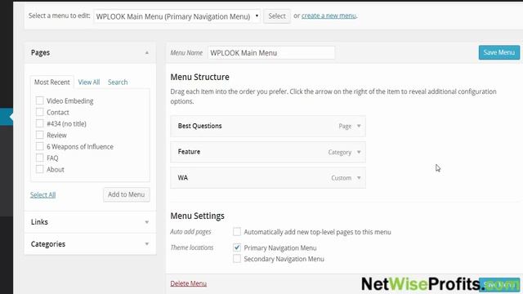Expand WA custom menu item options
The image size is (523, 294).
click(x=359, y=178)
